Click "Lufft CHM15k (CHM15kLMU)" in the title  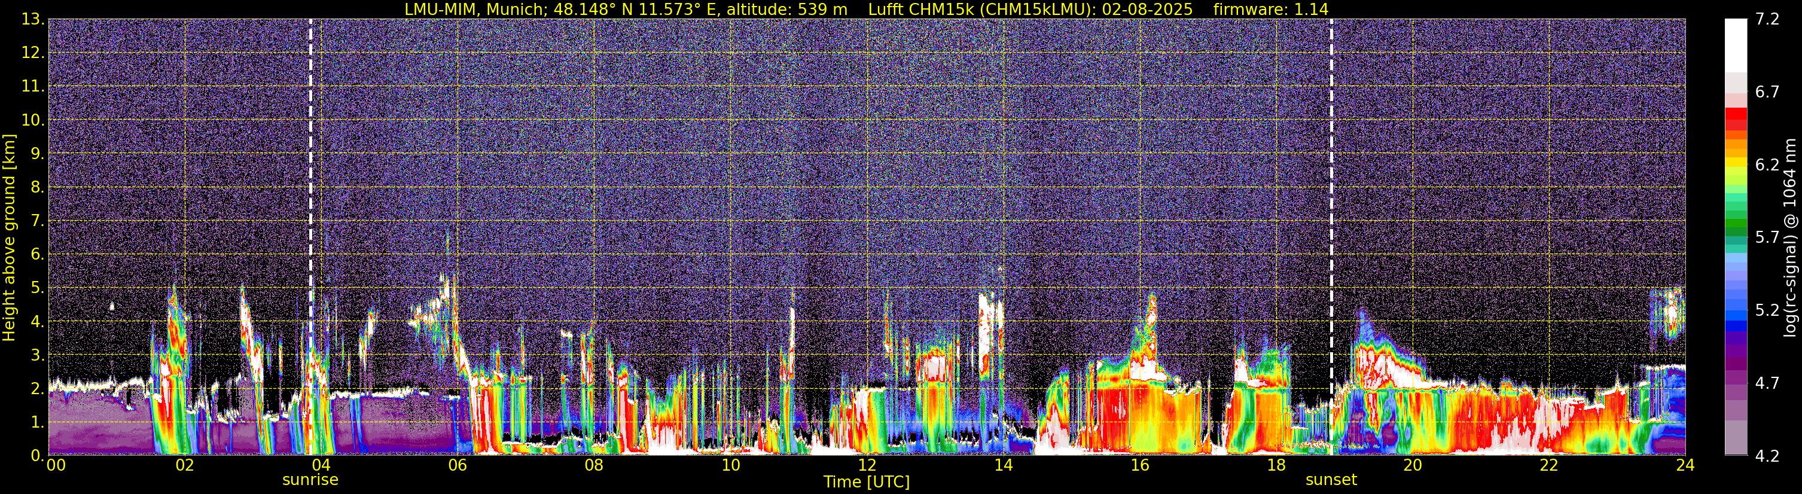pyautogui.click(x=981, y=9)
